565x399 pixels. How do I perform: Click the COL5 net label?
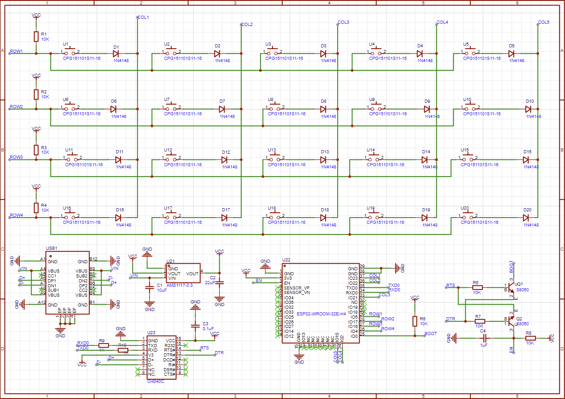point(544,22)
